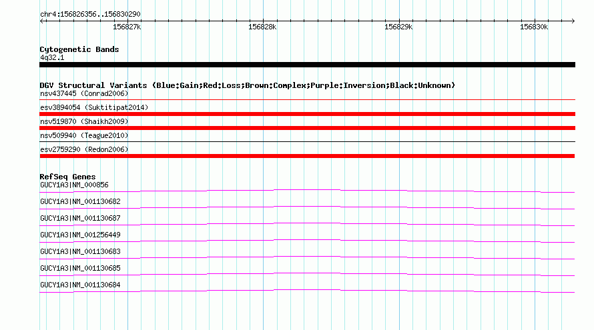Open variant nsv509940 (Teague2010) label
The width and height of the screenshot is (594, 330).
click(x=84, y=135)
